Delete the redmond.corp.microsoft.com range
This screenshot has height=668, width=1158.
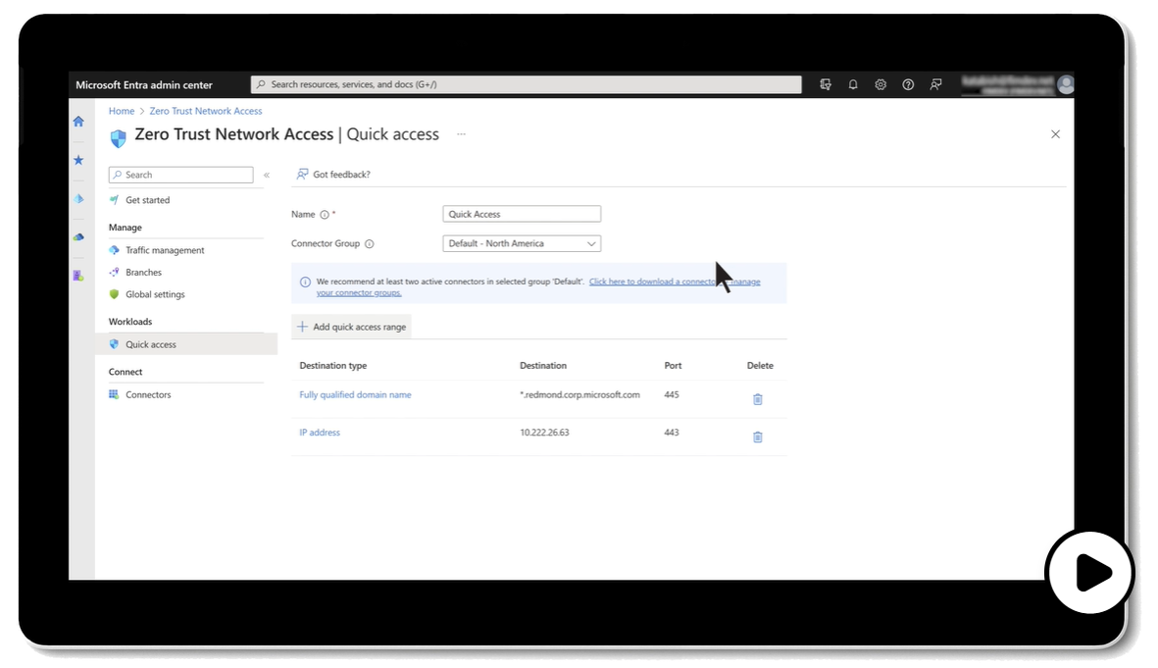point(757,399)
